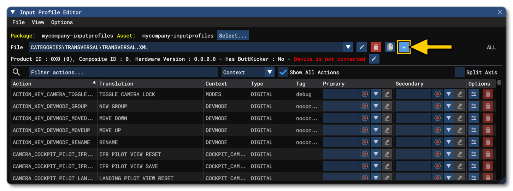Image resolution: width=513 pixels, height=191 pixels.
Task: Record secondary binding for MOVE UP
Action: [x=438, y=130]
